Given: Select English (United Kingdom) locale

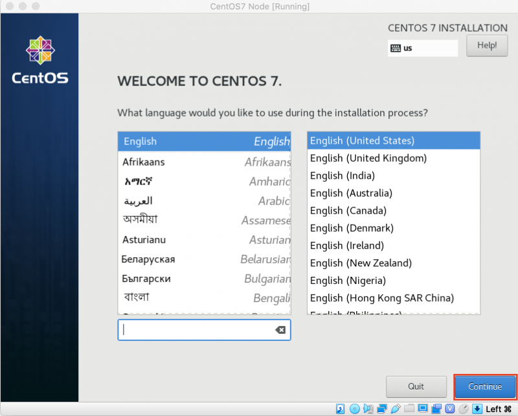Looking at the screenshot, I should coord(394,158).
